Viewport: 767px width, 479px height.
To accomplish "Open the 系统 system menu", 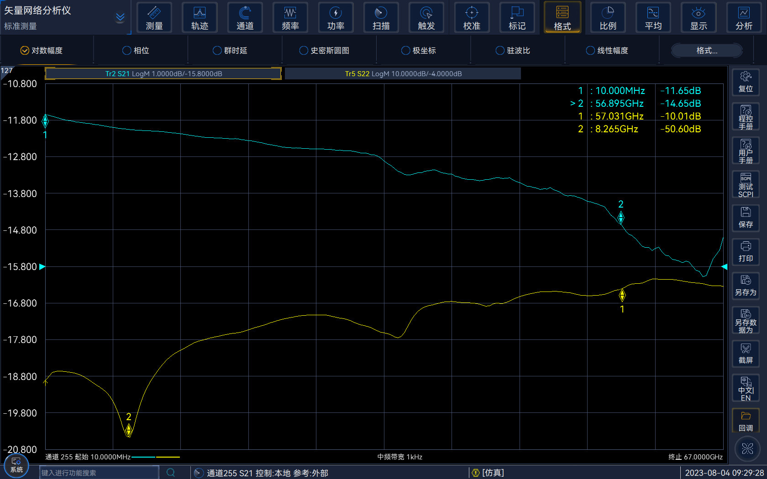I will pyautogui.click(x=16, y=465).
